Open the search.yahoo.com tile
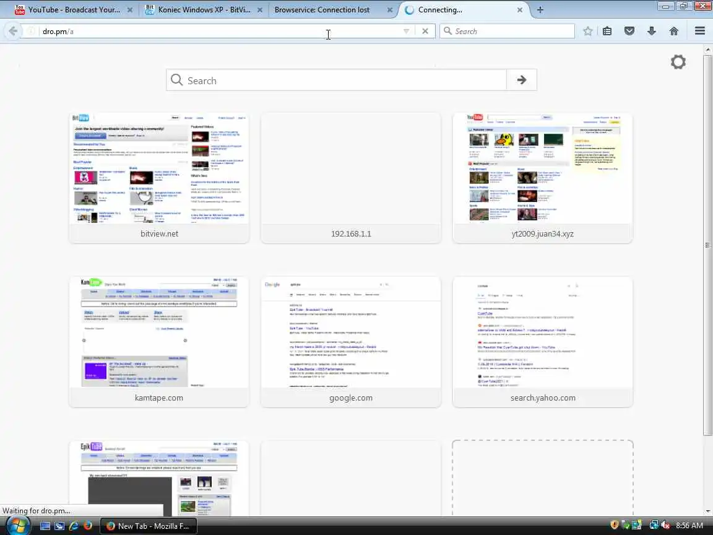This screenshot has width=713, height=535. pyautogui.click(x=542, y=342)
